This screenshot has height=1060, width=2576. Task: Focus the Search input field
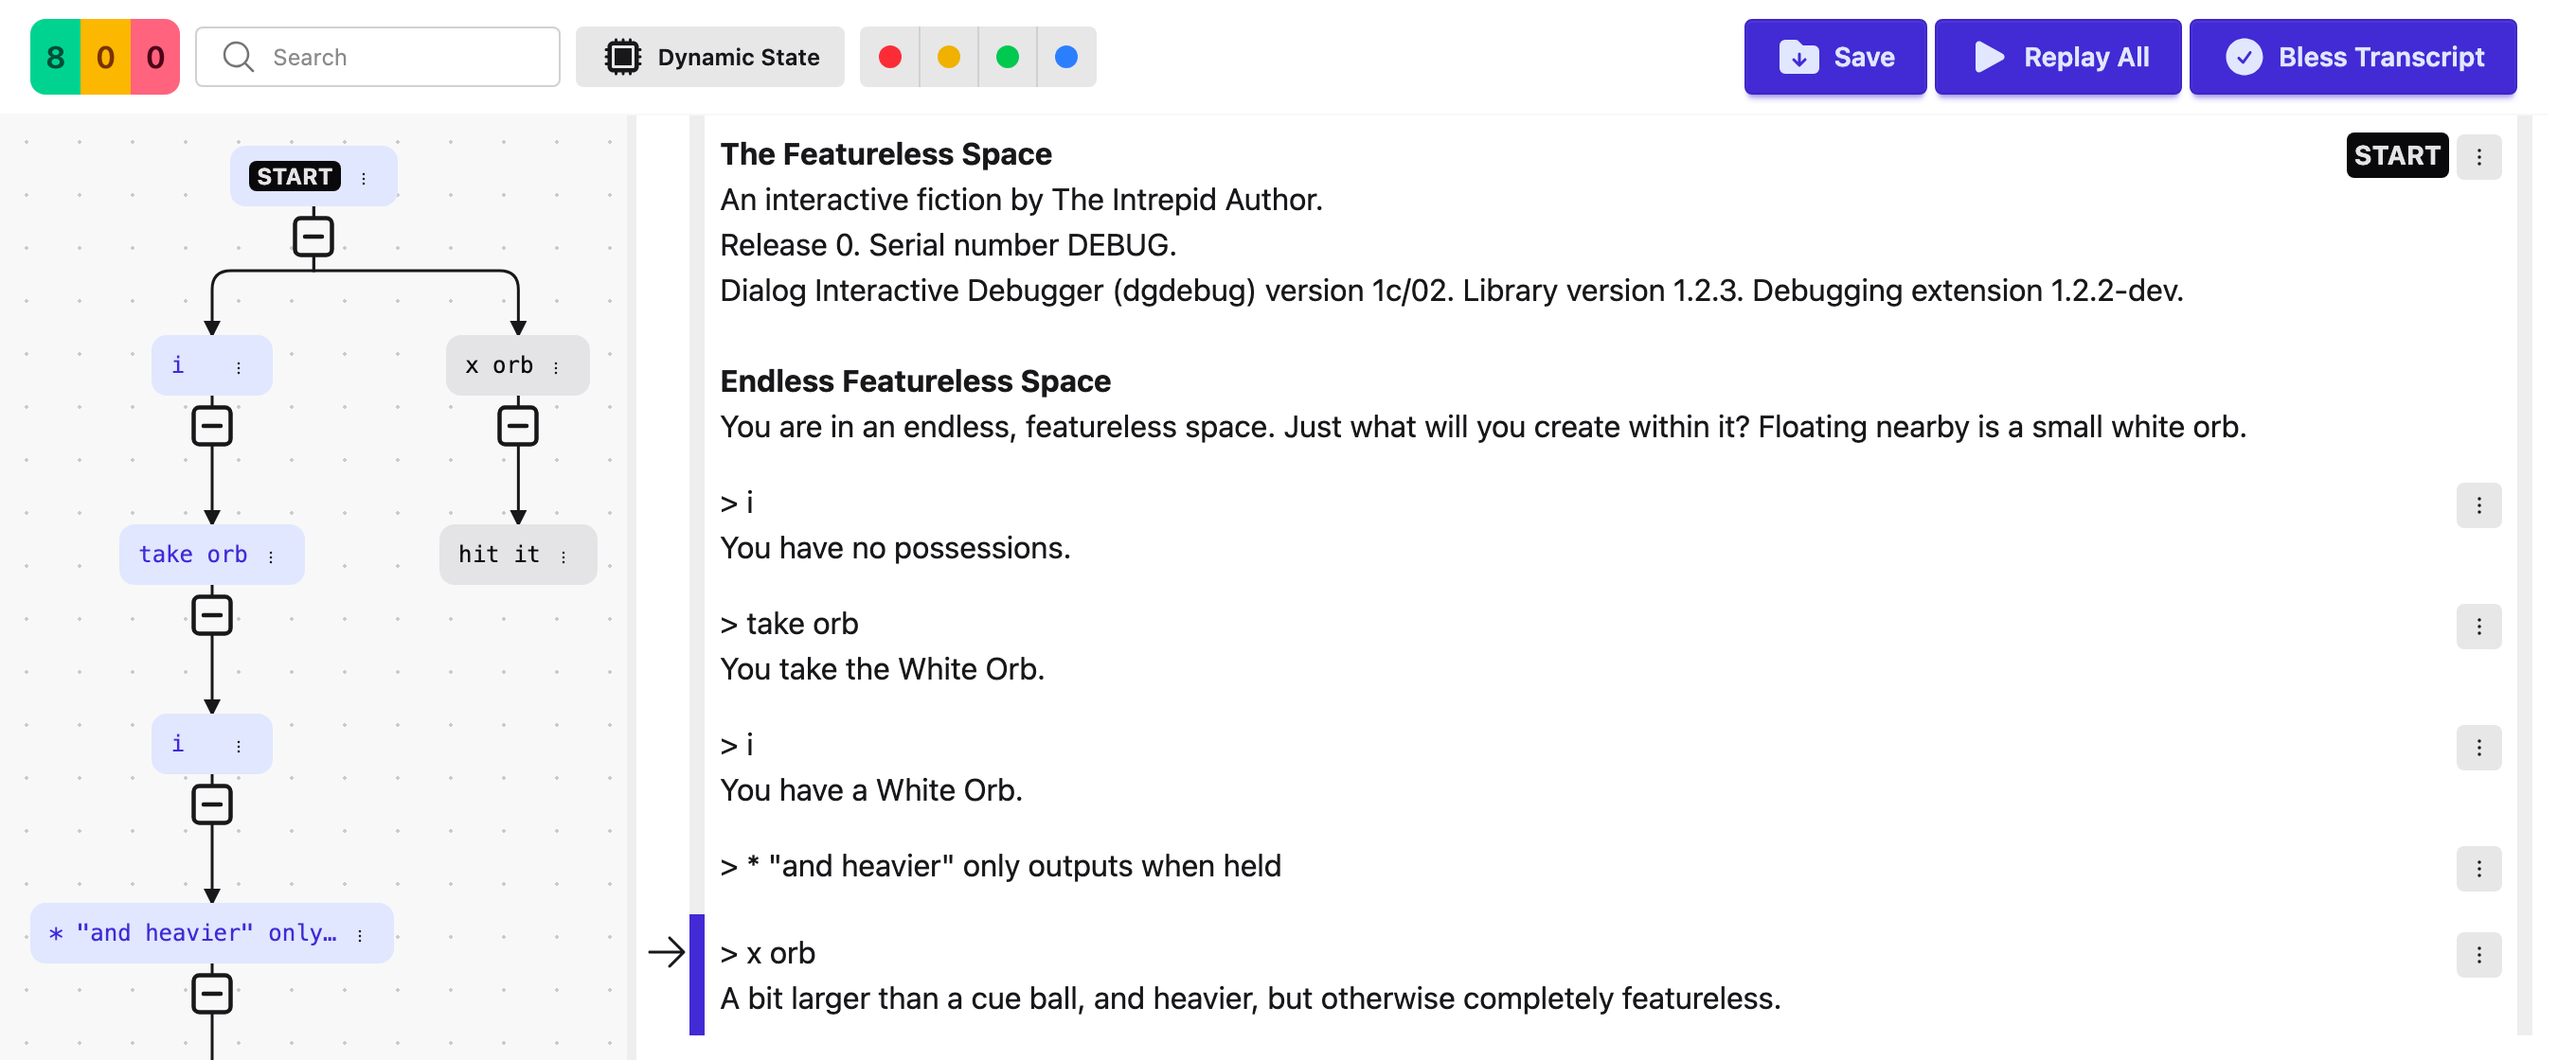pos(378,57)
